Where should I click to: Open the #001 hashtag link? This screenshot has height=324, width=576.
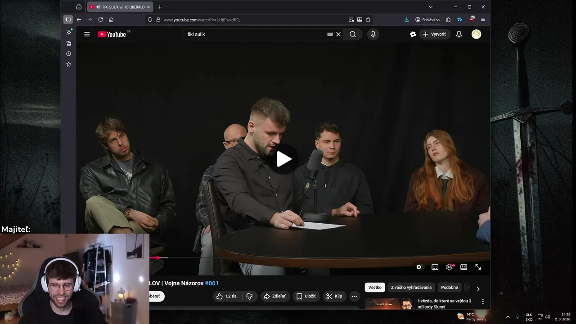(212, 283)
